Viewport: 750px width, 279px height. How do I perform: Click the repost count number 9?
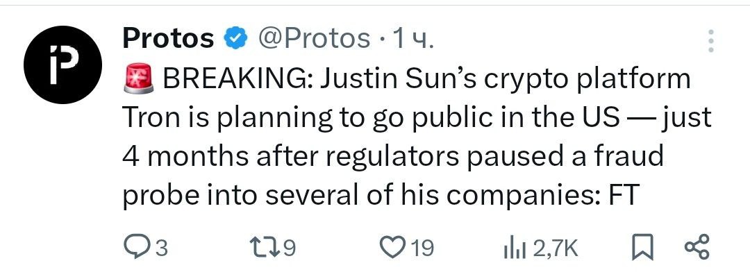[x=290, y=248]
